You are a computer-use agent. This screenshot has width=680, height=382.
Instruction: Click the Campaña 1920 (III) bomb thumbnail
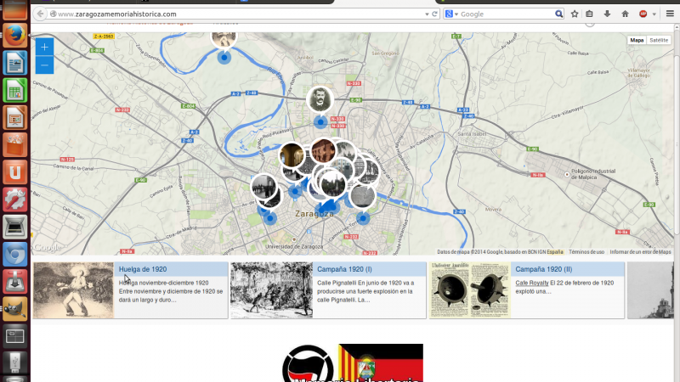(468, 290)
